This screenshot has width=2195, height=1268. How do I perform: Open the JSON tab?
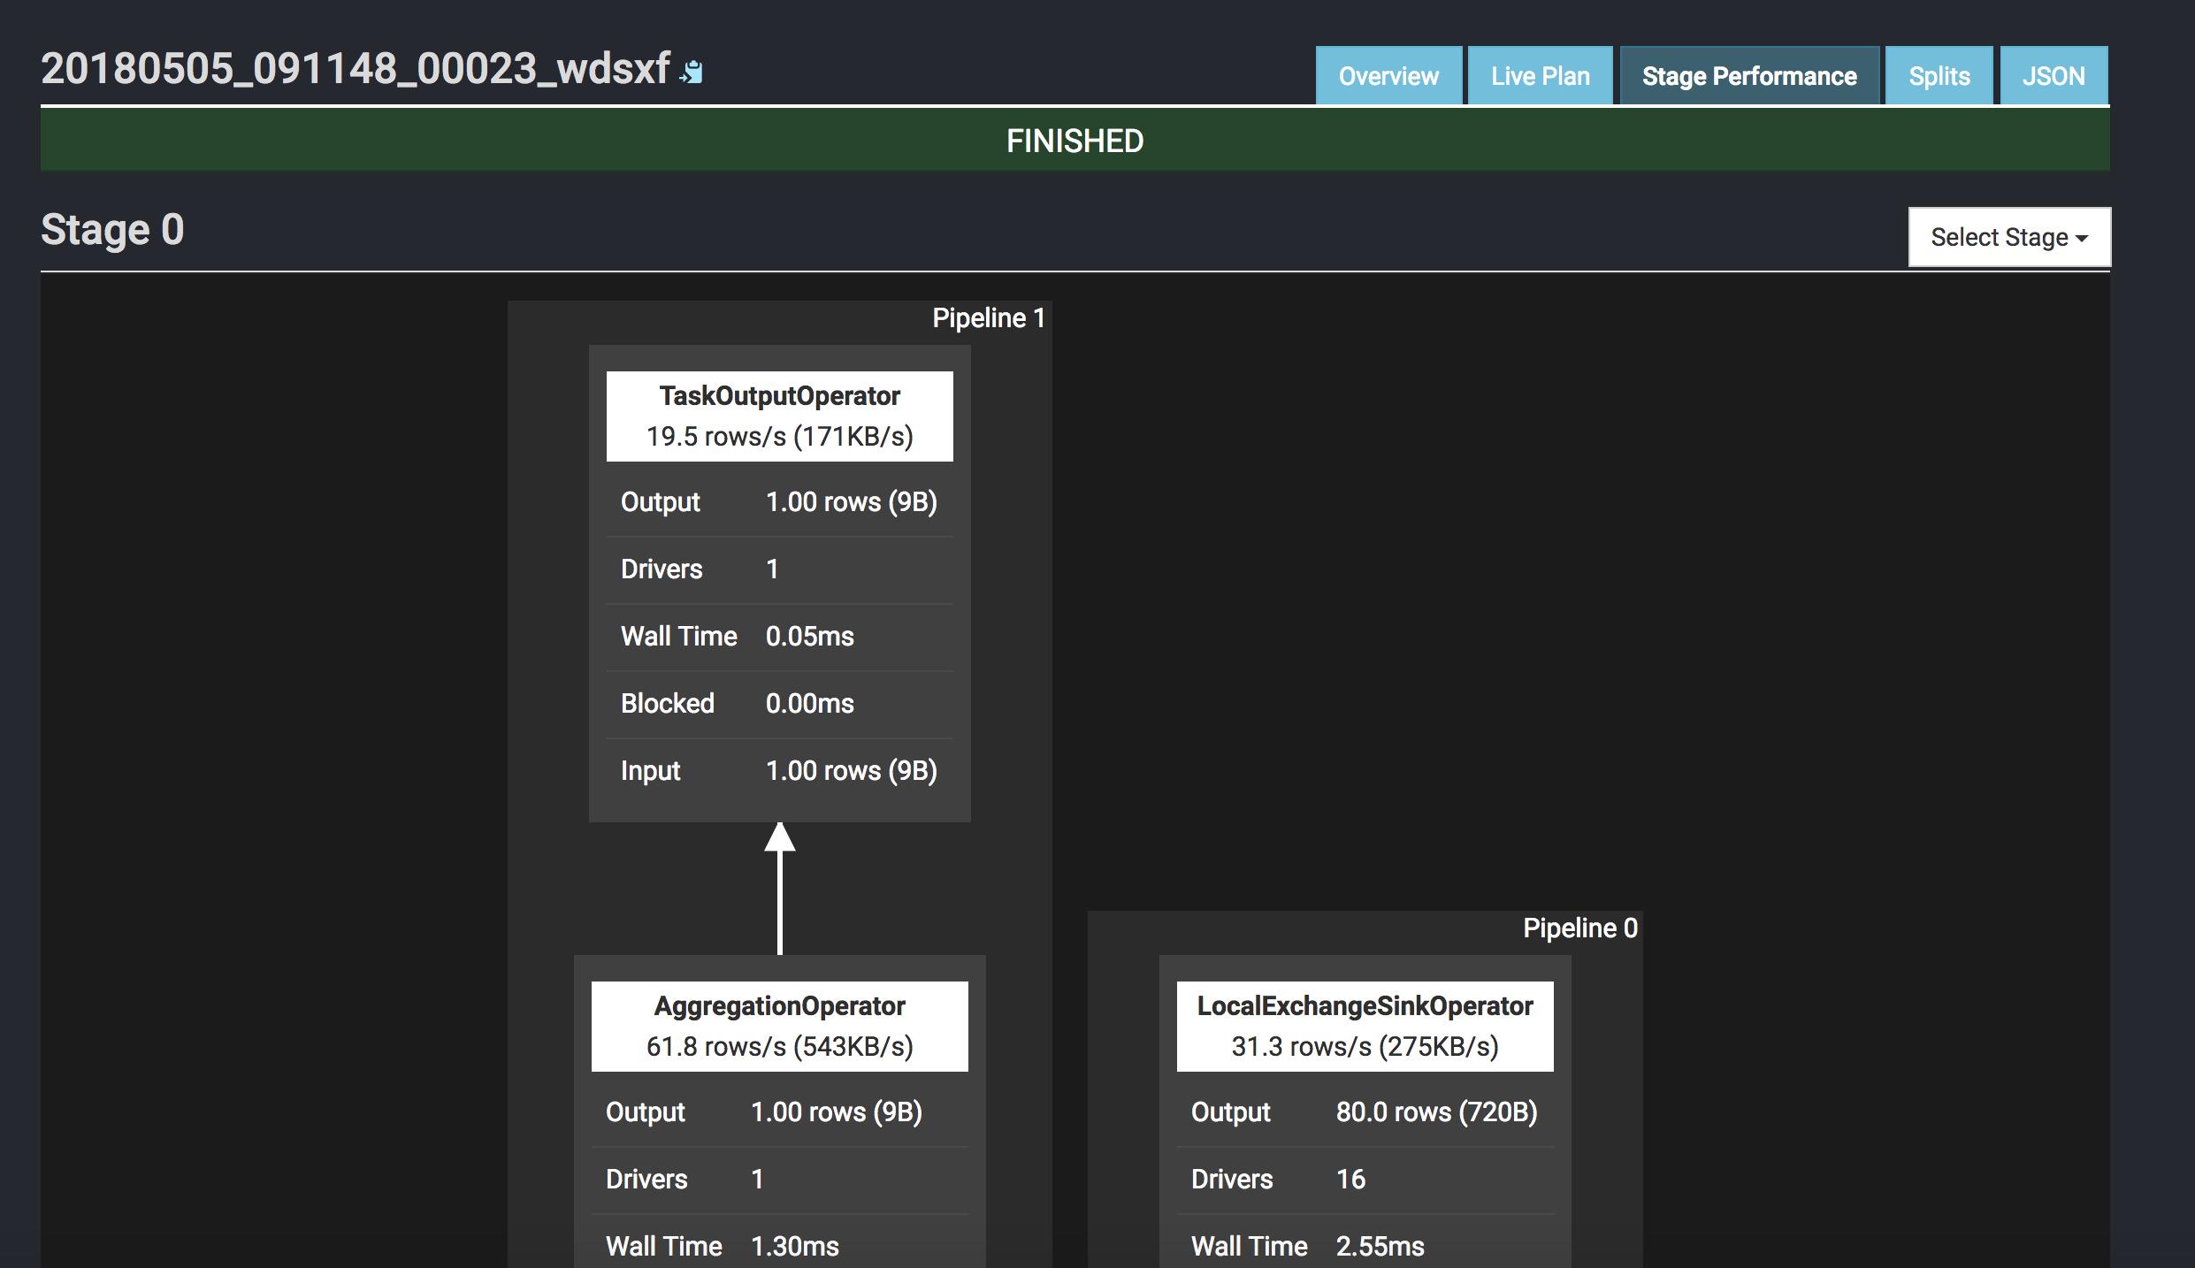pyautogui.click(x=2053, y=76)
